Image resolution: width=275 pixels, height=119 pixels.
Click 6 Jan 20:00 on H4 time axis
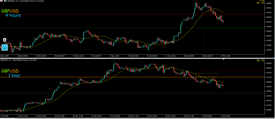[x=96, y=56]
